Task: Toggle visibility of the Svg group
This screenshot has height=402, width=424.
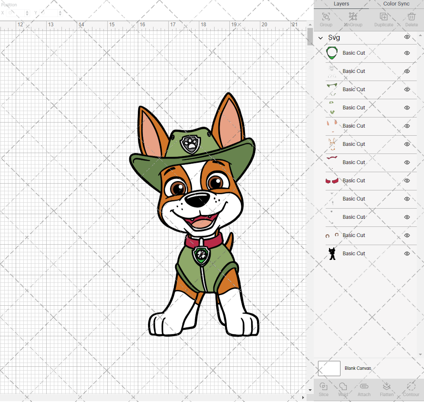Action: coord(407,37)
